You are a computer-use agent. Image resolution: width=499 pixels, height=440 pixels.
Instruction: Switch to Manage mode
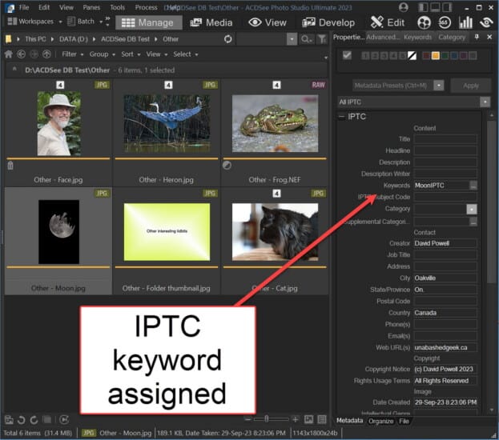coord(148,22)
